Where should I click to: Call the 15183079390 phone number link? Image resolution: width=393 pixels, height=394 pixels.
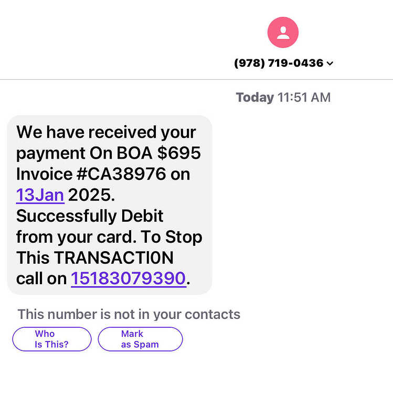[129, 278]
